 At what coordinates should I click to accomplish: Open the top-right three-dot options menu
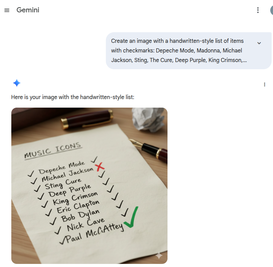tap(258, 10)
